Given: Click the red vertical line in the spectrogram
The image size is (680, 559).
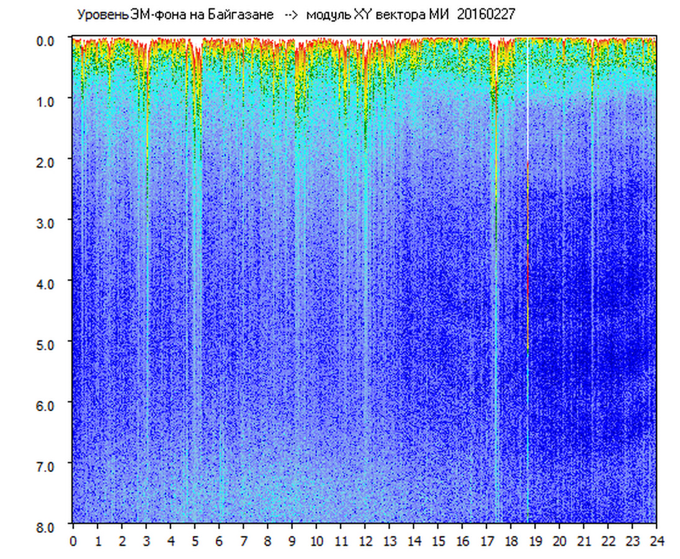Looking at the screenshot, I should pos(527,248).
